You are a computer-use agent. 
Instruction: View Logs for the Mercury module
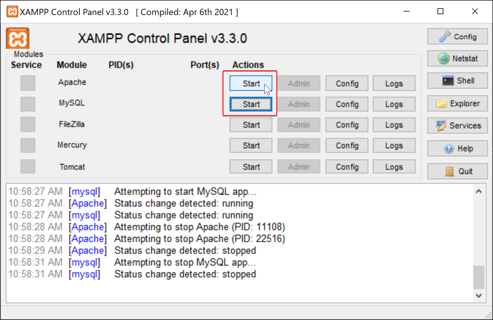coord(394,146)
